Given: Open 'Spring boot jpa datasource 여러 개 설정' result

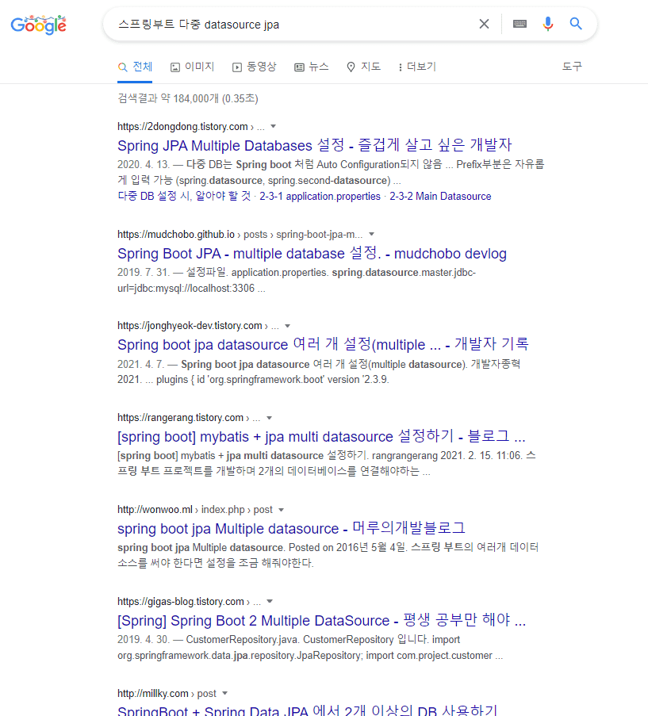Looking at the screenshot, I should (x=323, y=345).
